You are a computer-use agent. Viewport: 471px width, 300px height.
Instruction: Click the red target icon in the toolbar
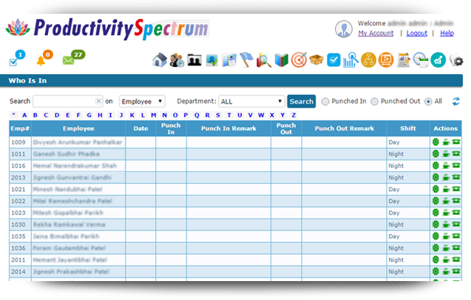coord(299,60)
